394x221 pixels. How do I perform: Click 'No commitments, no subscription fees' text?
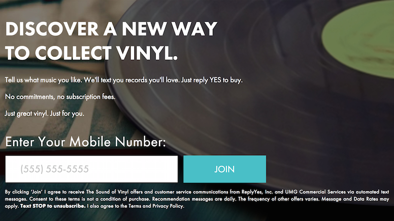click(60, 97)
